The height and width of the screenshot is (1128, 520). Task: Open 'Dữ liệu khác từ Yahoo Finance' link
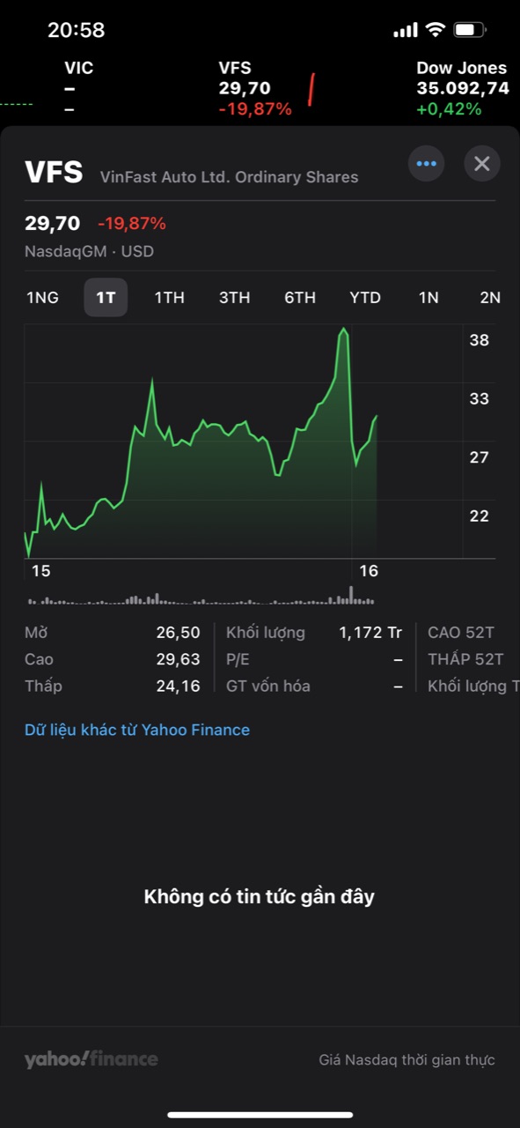[x=137, y=730]
